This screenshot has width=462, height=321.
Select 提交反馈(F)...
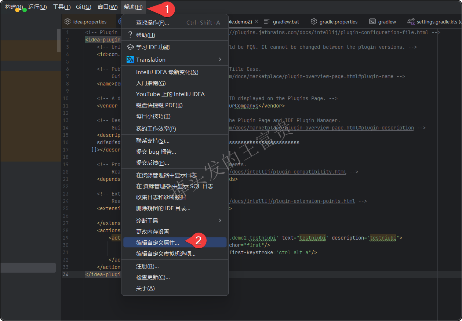pyautogui.click(x=175, y=163)
